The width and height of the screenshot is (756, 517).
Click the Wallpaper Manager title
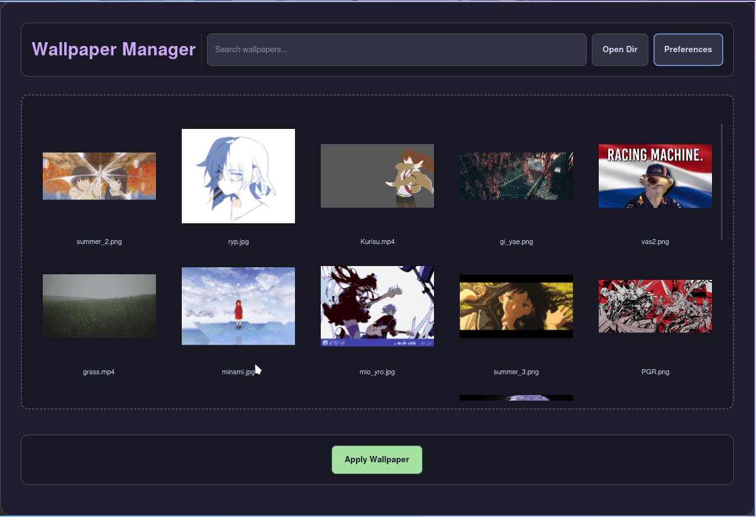pyautogui.click(x=114, y=49)
